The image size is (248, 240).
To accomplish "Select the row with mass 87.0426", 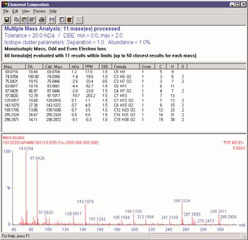I will 95,91.
